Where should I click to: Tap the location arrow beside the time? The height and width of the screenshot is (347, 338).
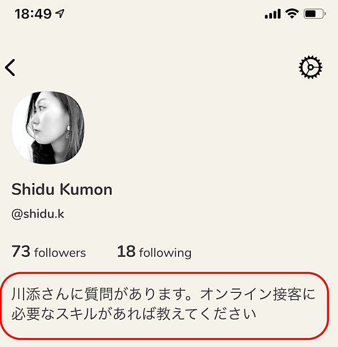(60, 14)
